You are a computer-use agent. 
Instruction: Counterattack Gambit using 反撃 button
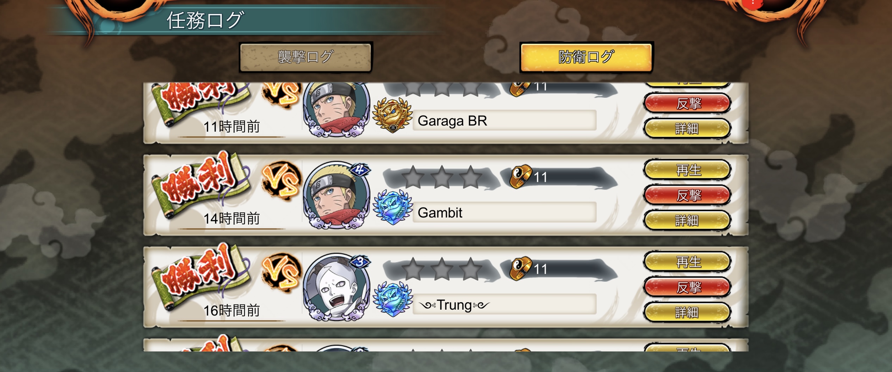point(687,195)
